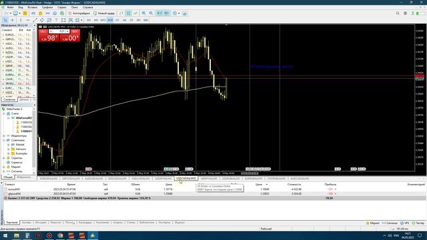This screenshot has width=427, height=240.
Task: Collapse the AlfaForexRU account node
Action: [x=9, y=118]
